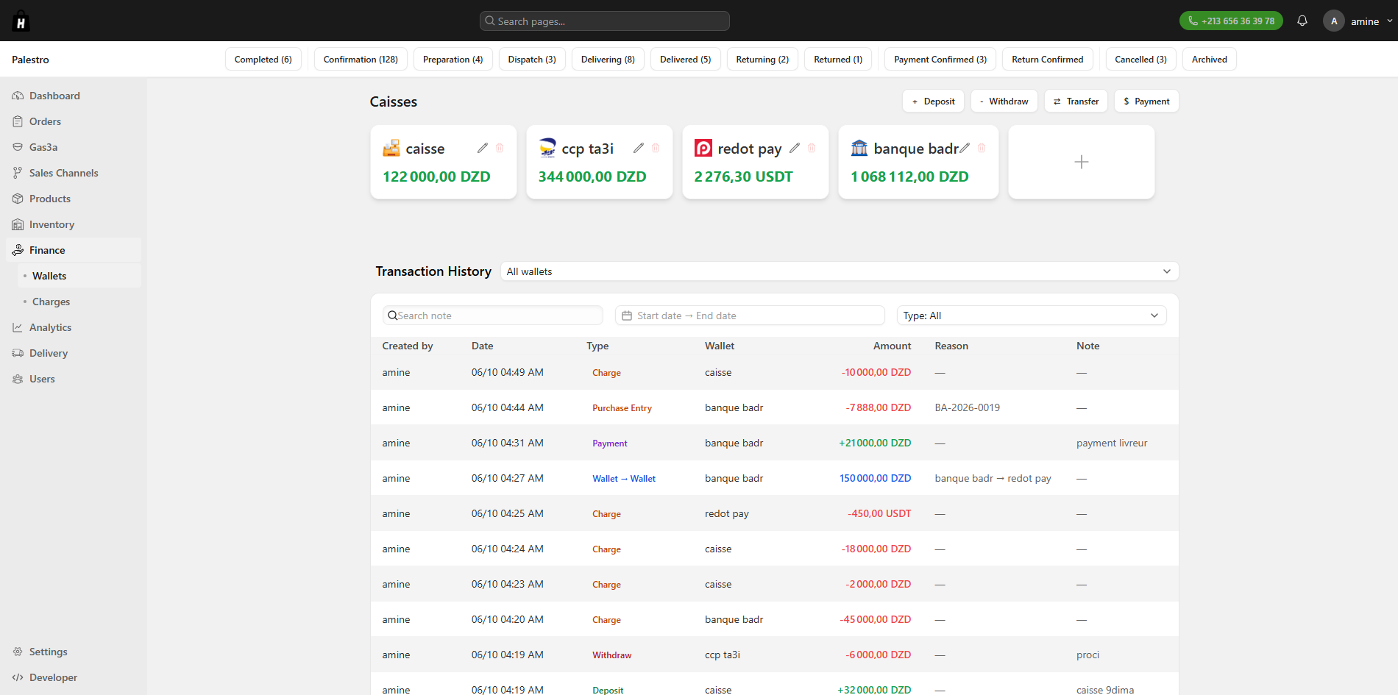
Task: Click the Search note input
Action: 492,316
